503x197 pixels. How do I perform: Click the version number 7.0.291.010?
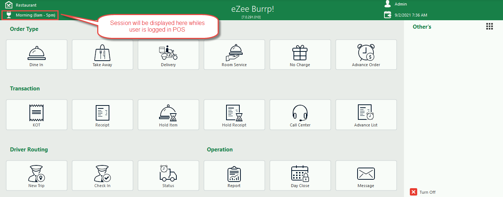point(251,17)
